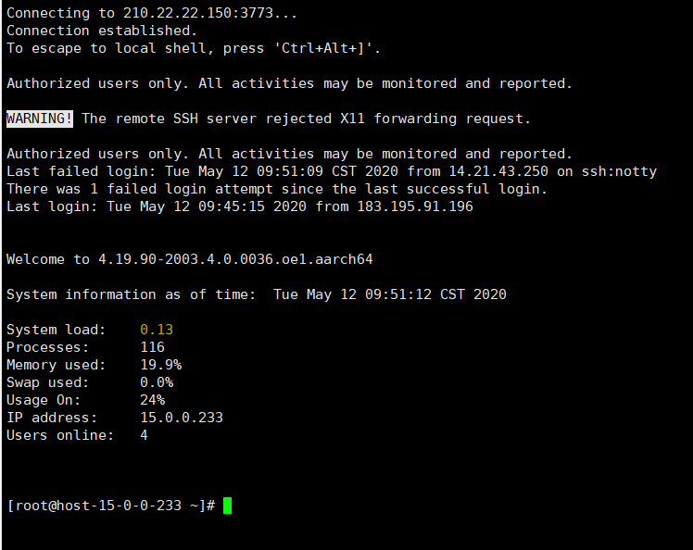Click the Memory used value 19.9%

(160, 365)
